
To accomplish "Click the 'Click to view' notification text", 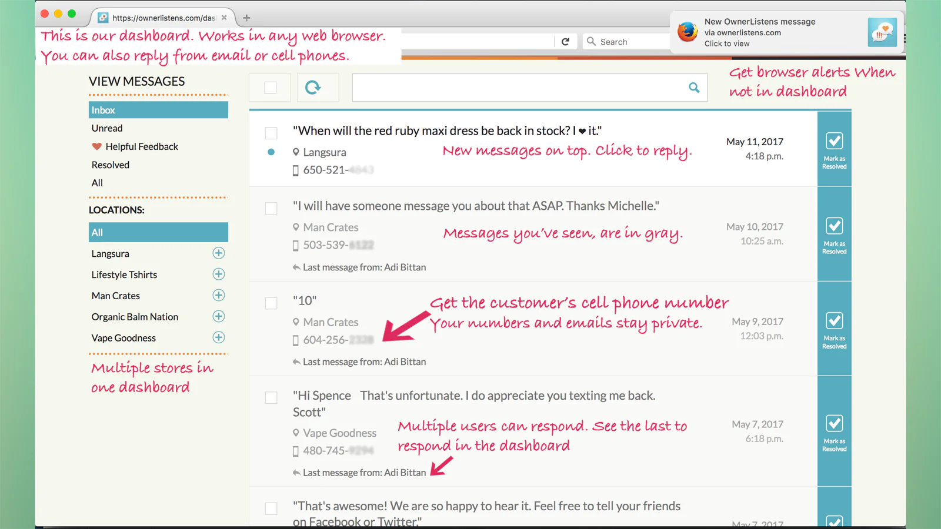I will 727,43.
